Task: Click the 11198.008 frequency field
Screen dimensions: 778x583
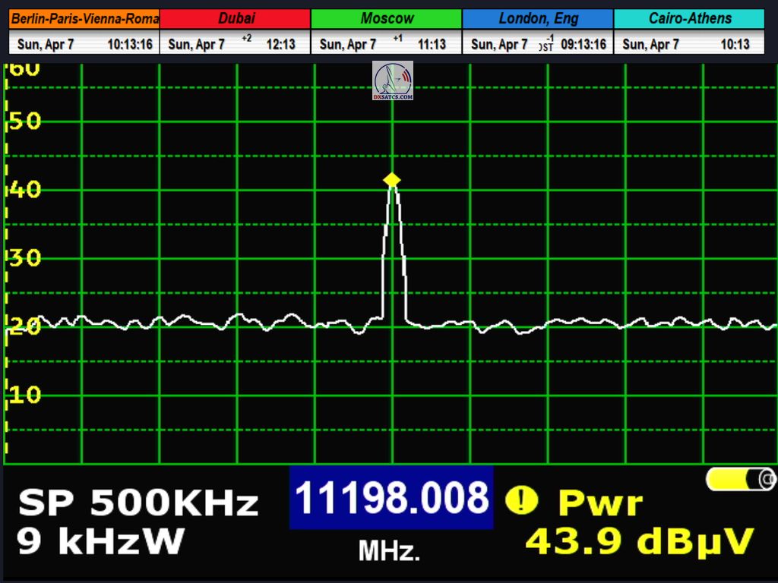Action: pyautogui.click(x=391, y=498)
